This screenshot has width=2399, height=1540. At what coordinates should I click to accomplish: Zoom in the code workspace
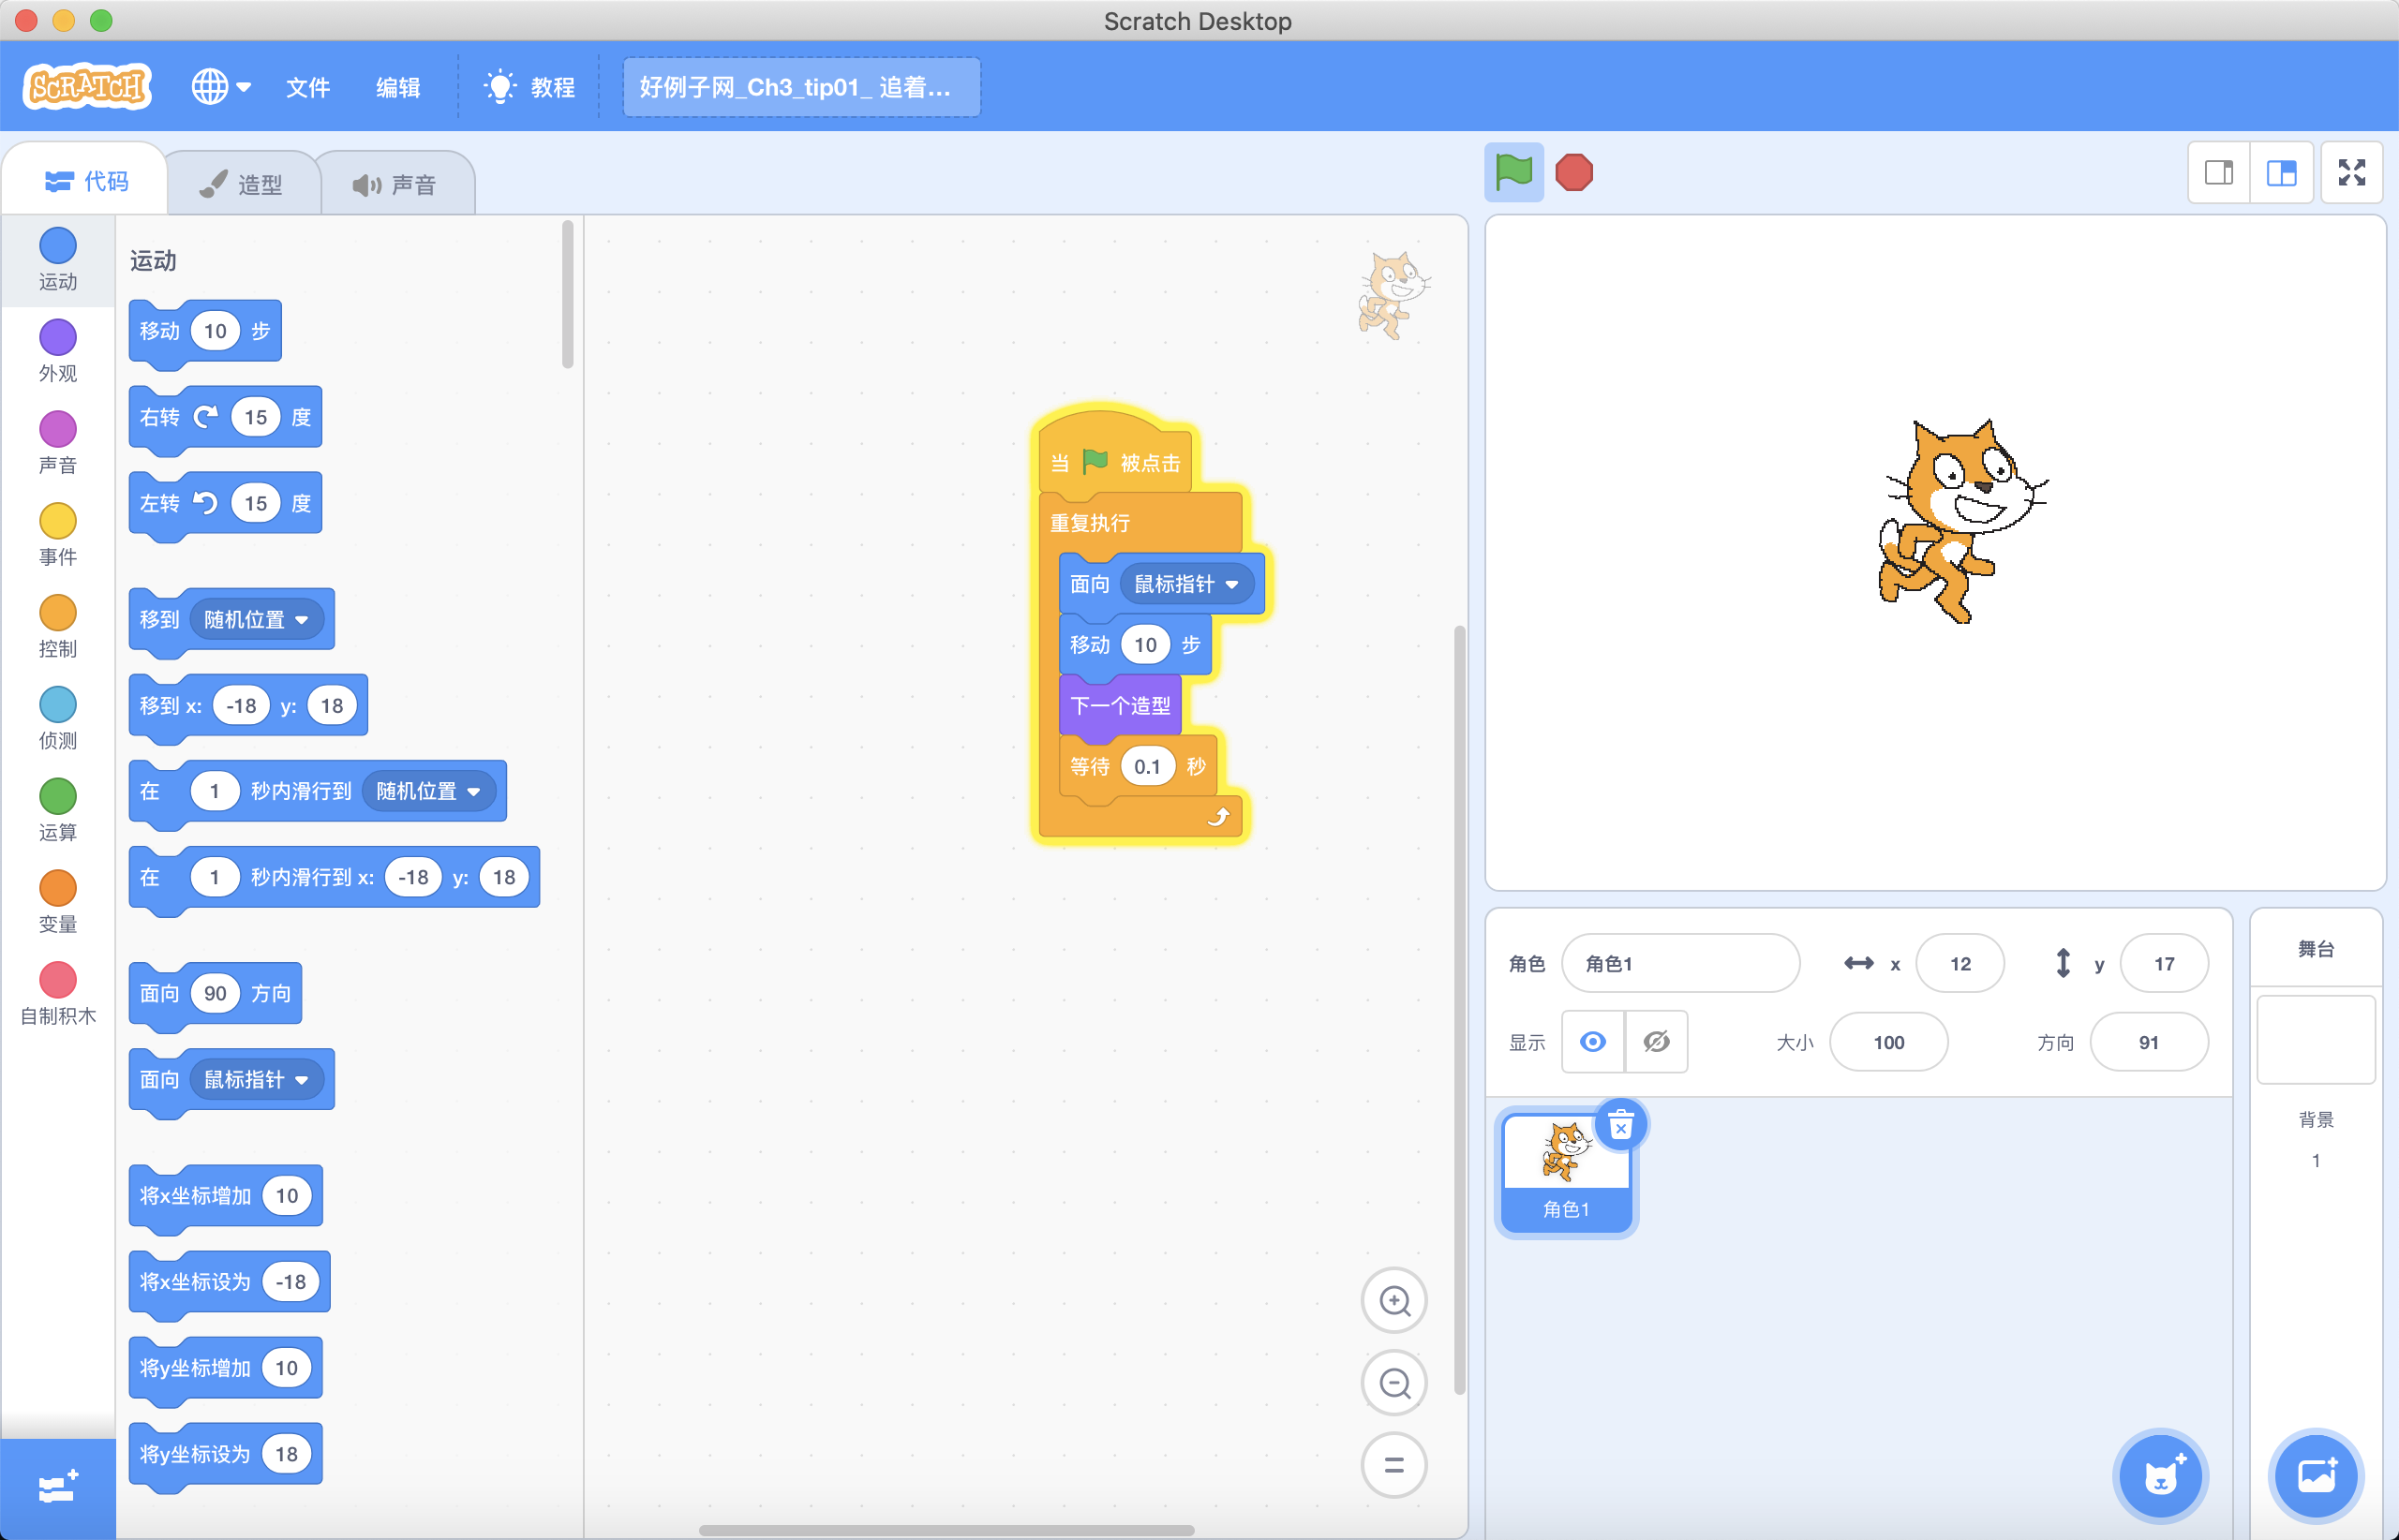coord(1393,1300)
